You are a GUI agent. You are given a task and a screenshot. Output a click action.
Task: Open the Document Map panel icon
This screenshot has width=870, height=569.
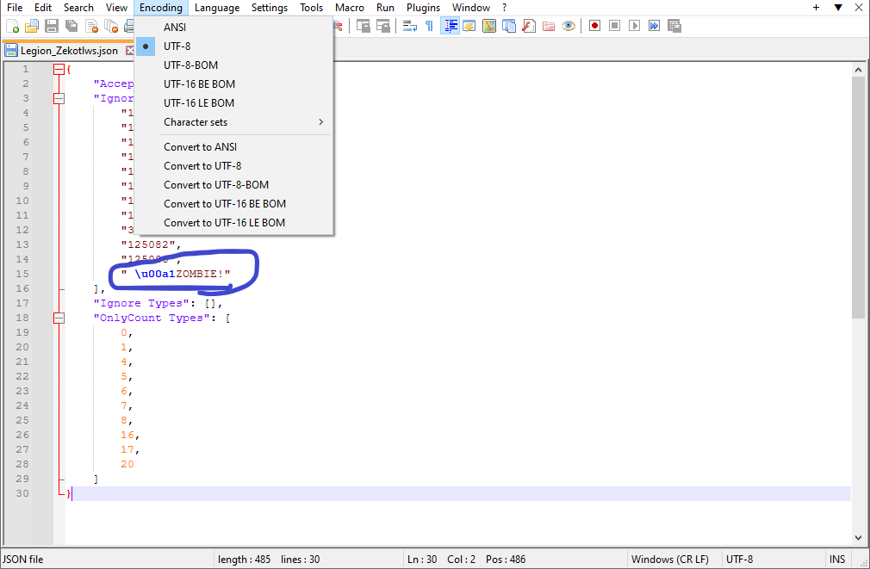tap(489, 26)
